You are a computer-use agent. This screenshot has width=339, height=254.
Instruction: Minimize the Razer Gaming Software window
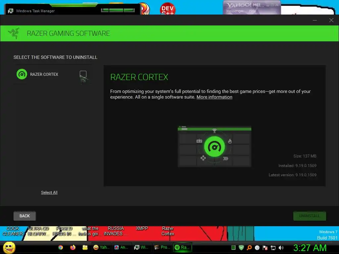315,20
